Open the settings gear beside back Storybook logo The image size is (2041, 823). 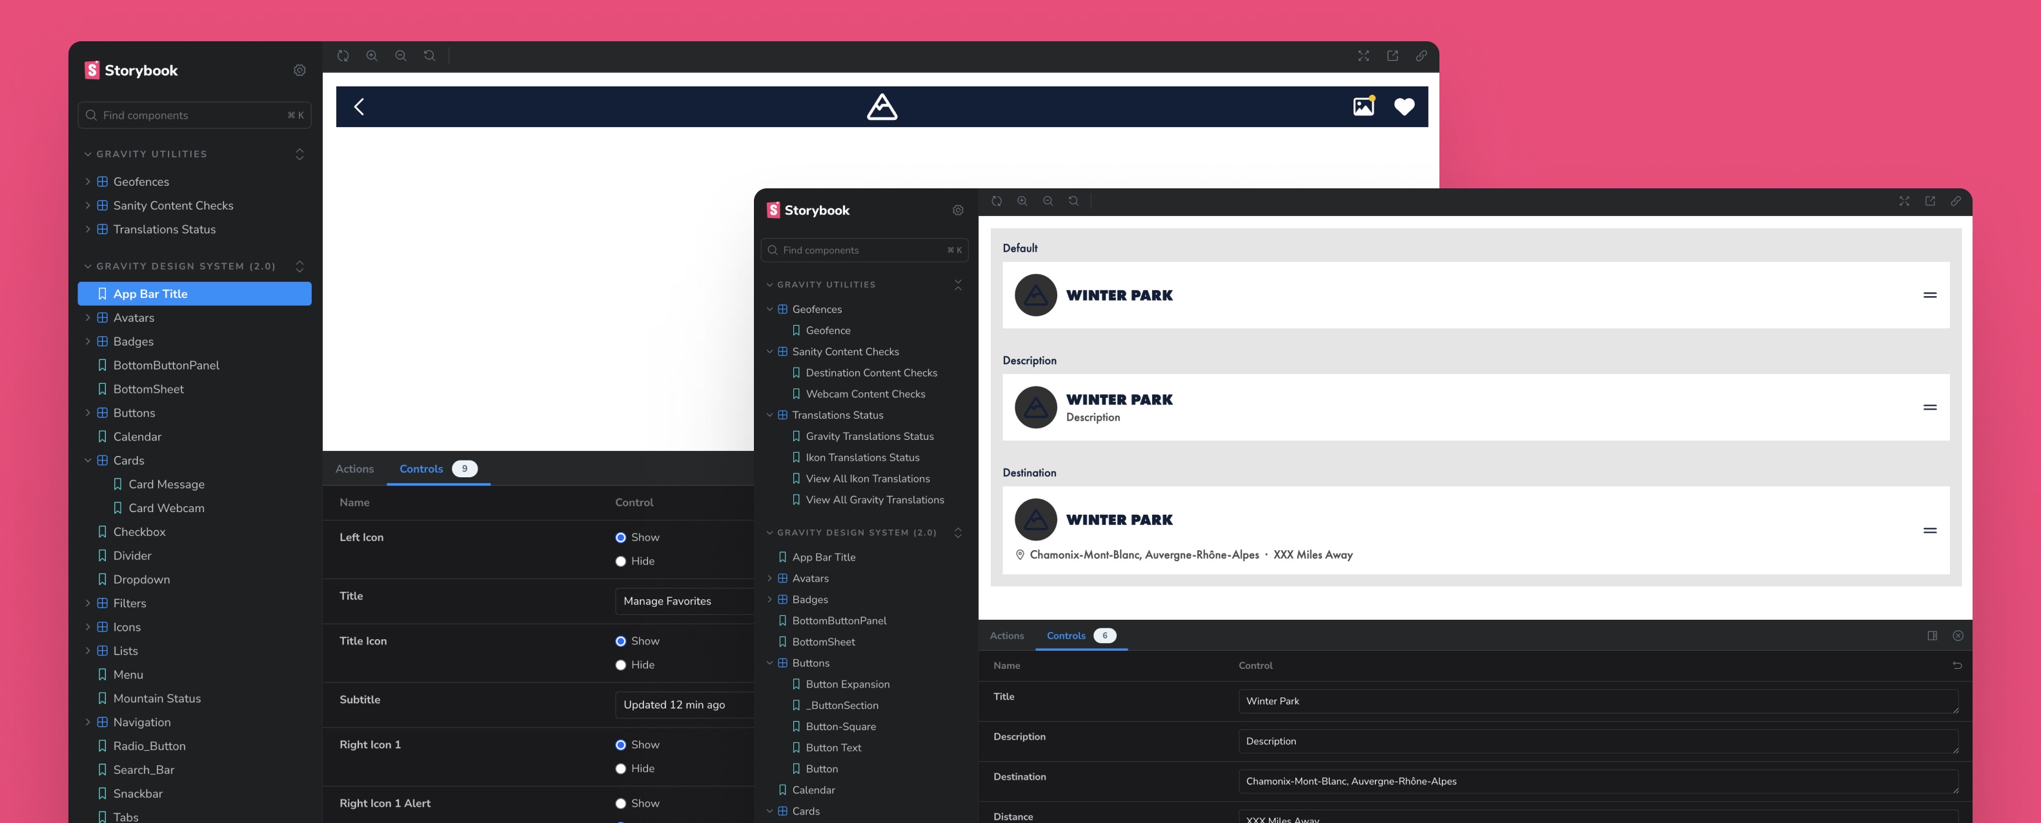pyautogui.click(x=300, y=70)
